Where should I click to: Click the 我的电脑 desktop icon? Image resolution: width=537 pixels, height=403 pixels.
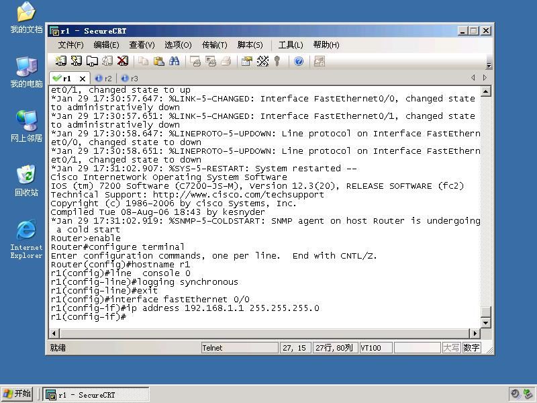(26, 73)
